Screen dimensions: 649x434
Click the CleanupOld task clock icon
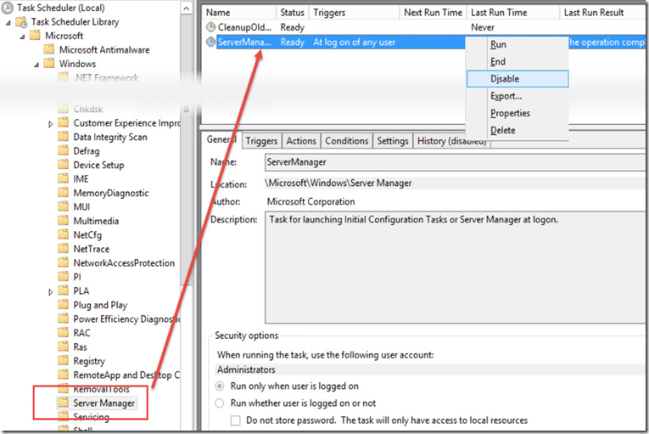pyautogui.click(x=210, y=28)
